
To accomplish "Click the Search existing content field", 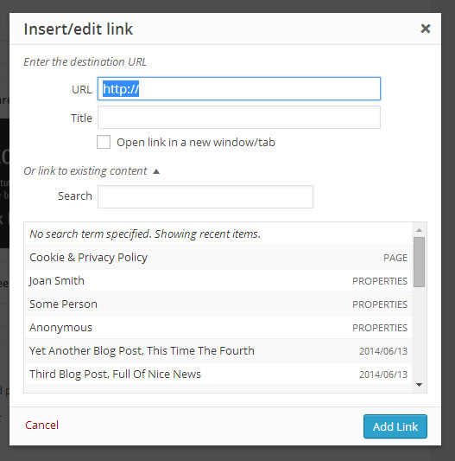I will tap(205, 196).
